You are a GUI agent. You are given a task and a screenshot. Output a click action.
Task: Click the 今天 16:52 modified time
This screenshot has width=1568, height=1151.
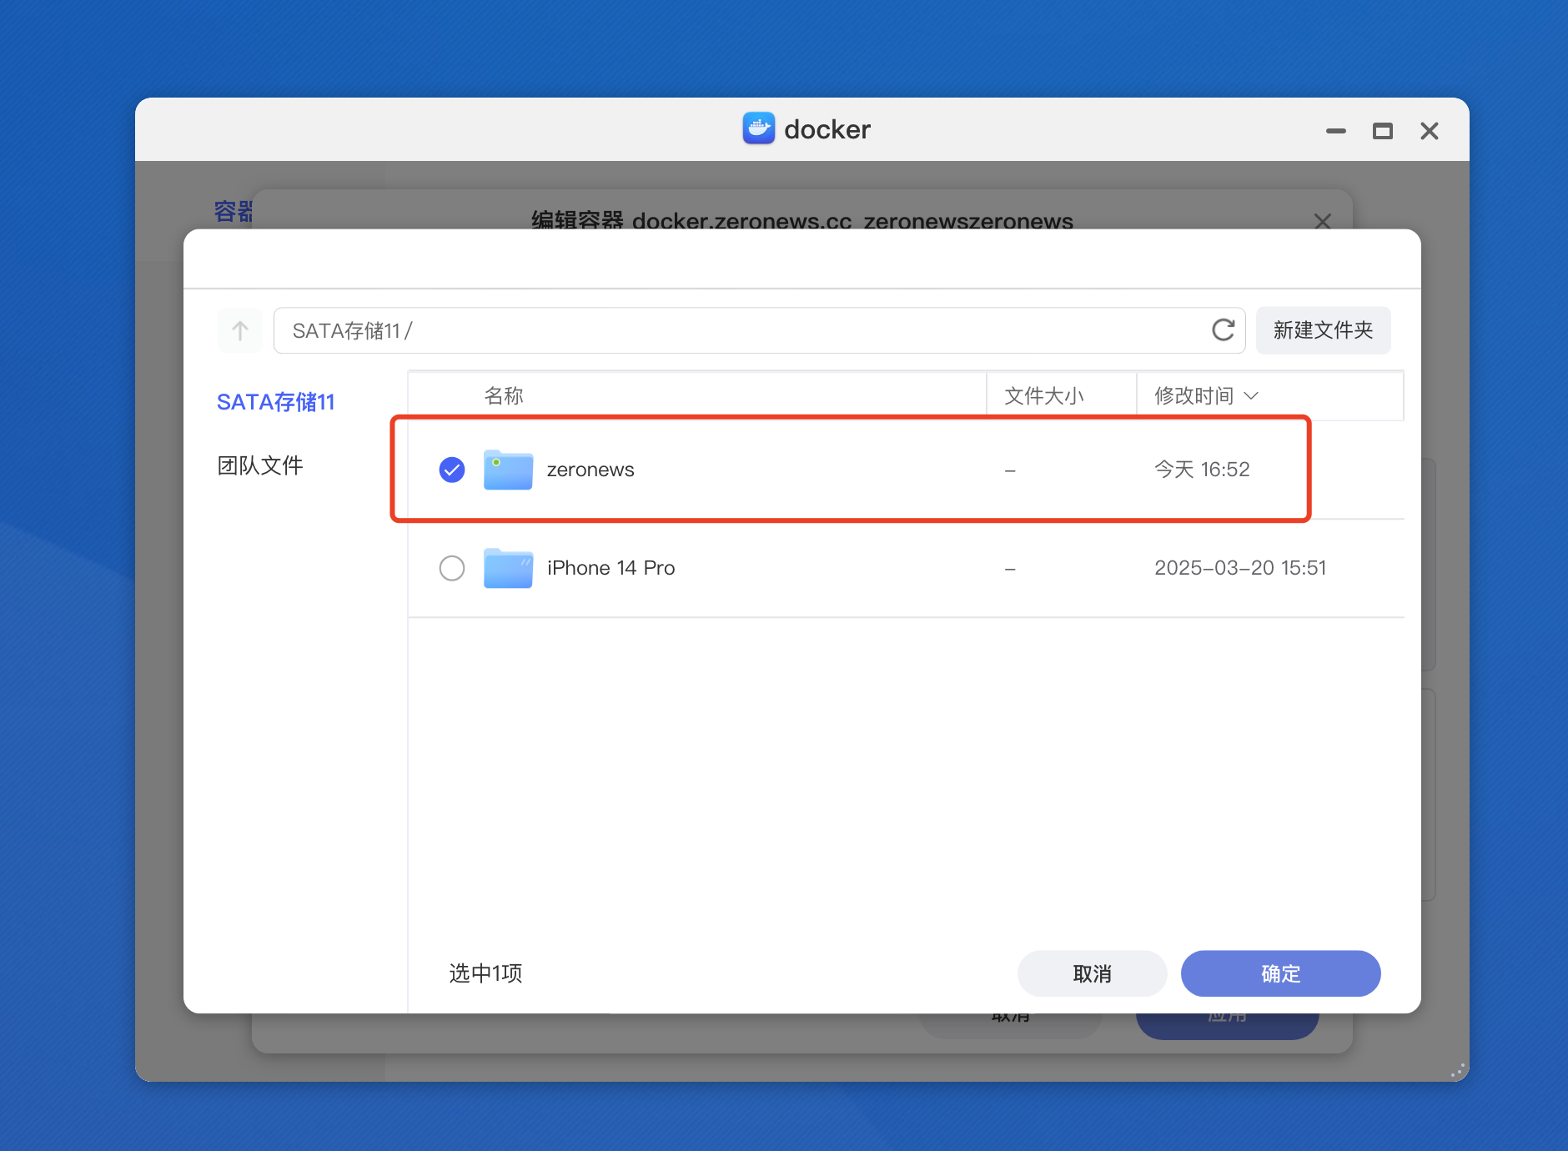[x=1202, y=470]
